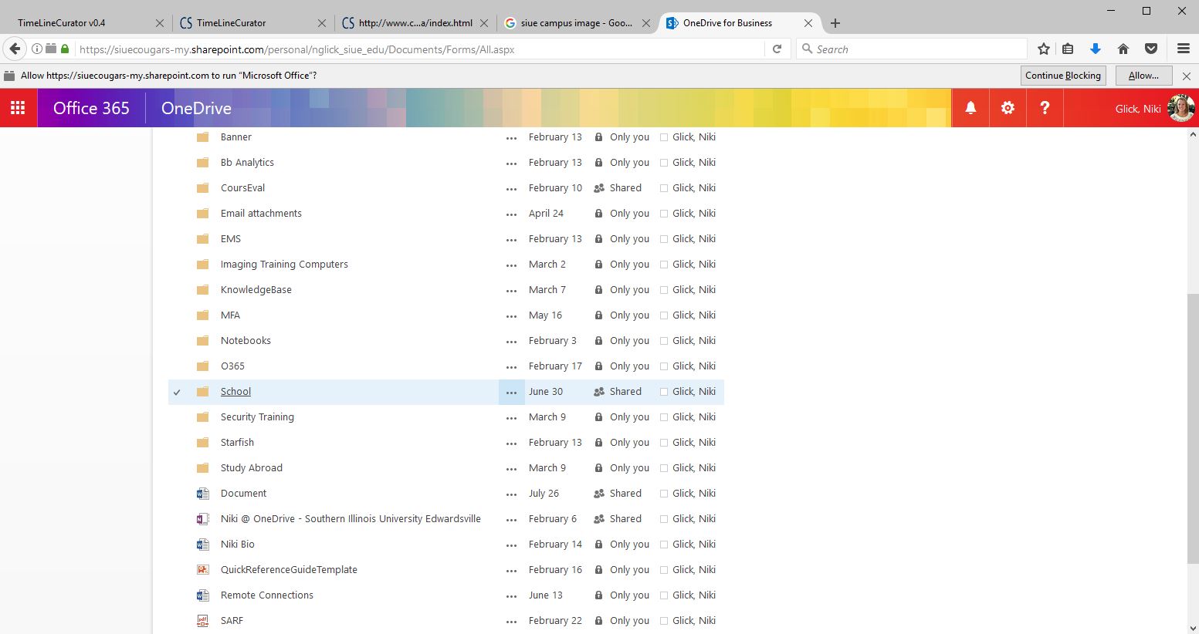Viewport: 1199px width, 634px height.
Task: Click the Firefox downloads arrow icon
Action: (x=1095, y=49)
